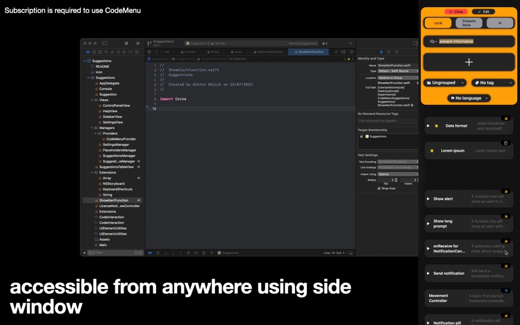Open the No tag dropdown
The height and width of the screenshot is (325, 520).
[493, 83]
